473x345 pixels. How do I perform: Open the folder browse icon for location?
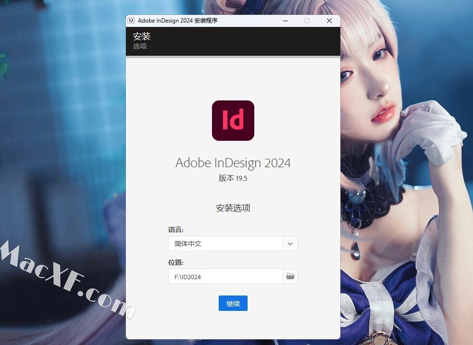coord(290,276)
